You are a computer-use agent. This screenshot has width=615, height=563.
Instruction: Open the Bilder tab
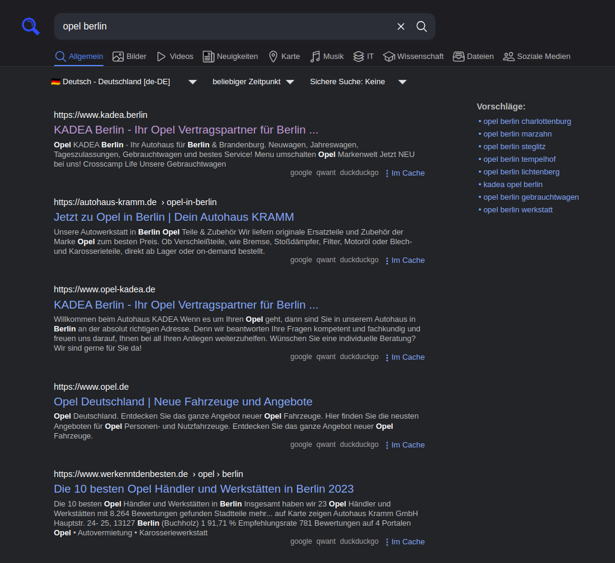tap(129, 57)
